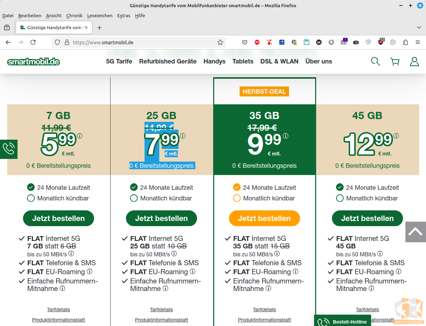426x326 pixels.
Task: Click Firefox back arrow
Action: (x=8, y=42)
